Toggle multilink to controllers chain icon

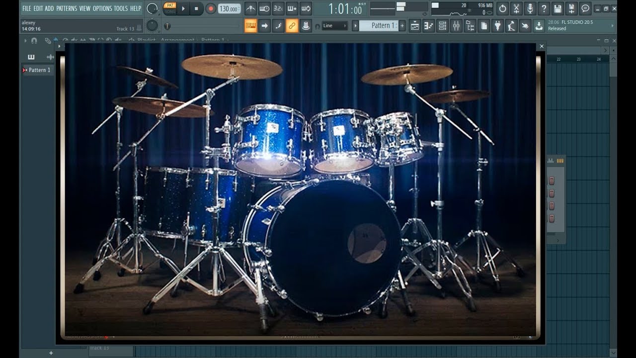[292, 26]
